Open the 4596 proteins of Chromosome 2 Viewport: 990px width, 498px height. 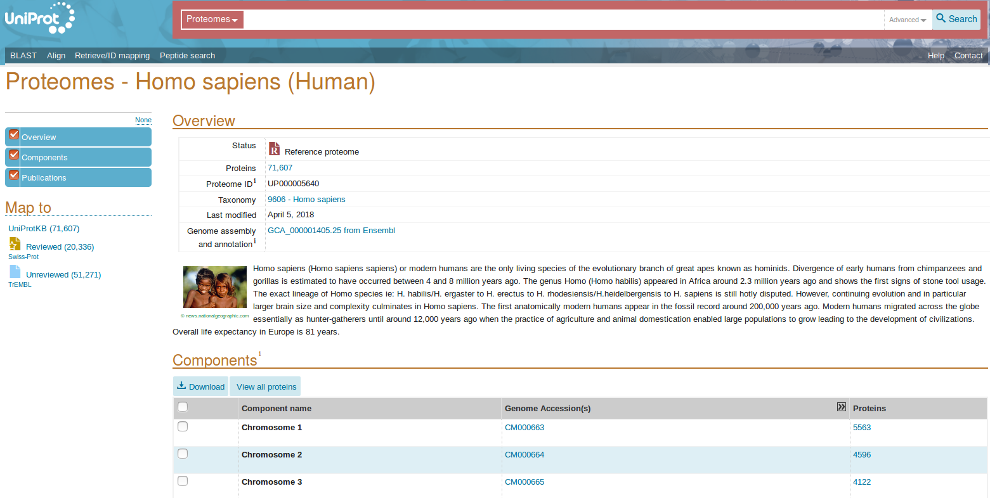pyautogui.click(x=862, y=455)
